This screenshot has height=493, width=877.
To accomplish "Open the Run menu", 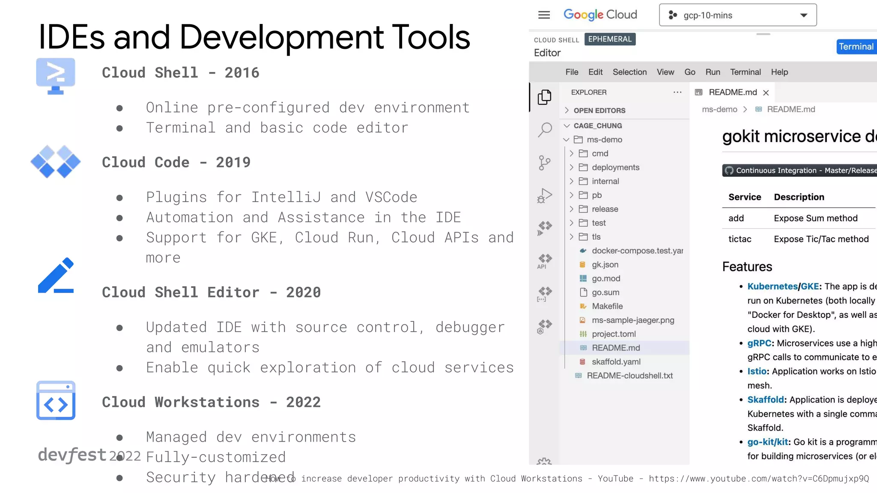I will [713, 72].
